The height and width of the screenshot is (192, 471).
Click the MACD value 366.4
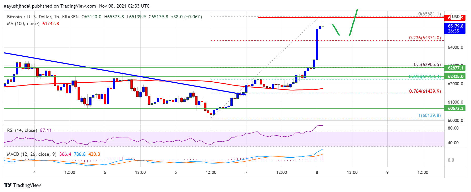(65, 154)
